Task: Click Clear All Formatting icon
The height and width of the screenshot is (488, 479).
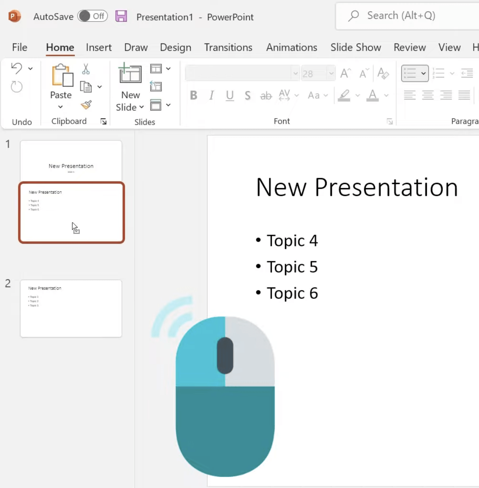Action: tap(383, 74)
